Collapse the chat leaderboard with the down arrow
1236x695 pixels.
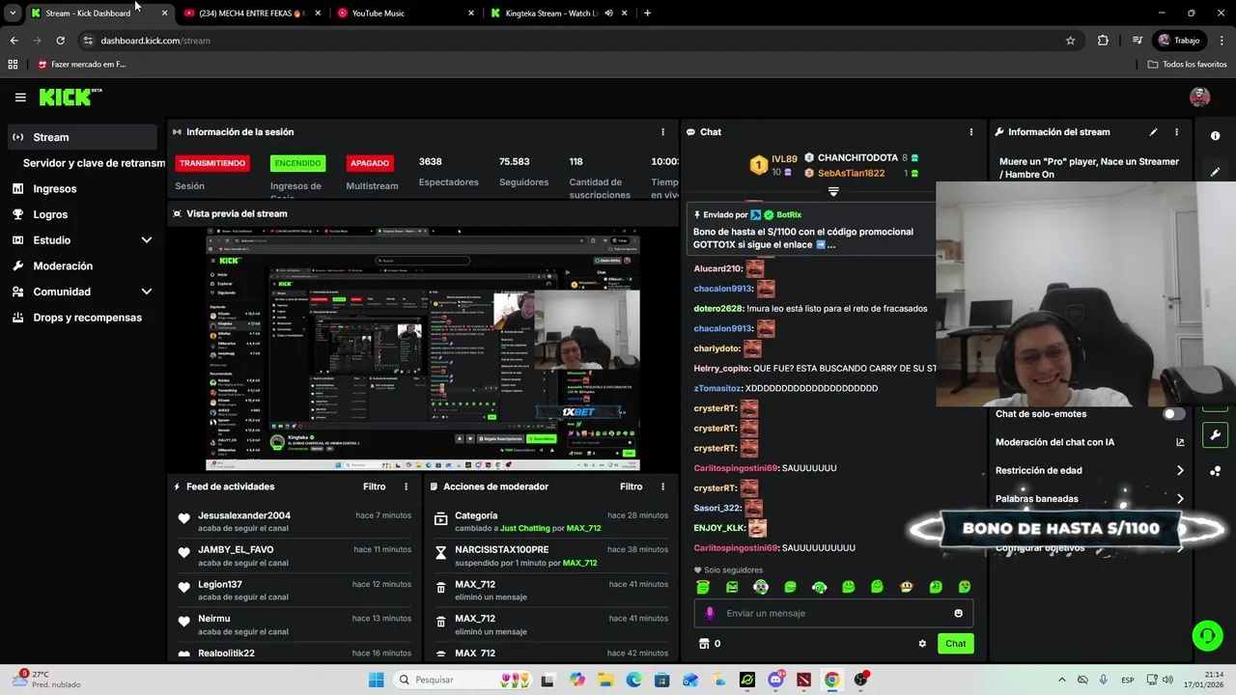pyautogui.click(x=833, y=191)
